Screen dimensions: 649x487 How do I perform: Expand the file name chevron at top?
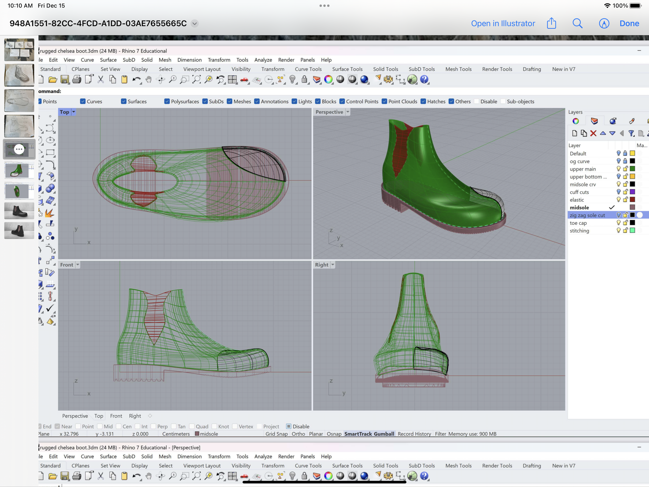tap(194, 23)
